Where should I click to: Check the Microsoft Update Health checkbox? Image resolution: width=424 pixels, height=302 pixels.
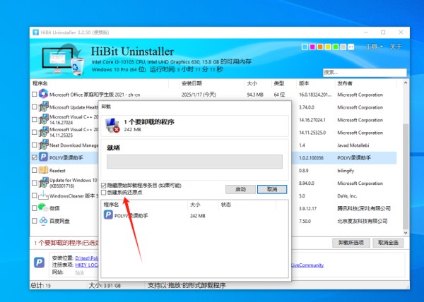tap(35, 107)
